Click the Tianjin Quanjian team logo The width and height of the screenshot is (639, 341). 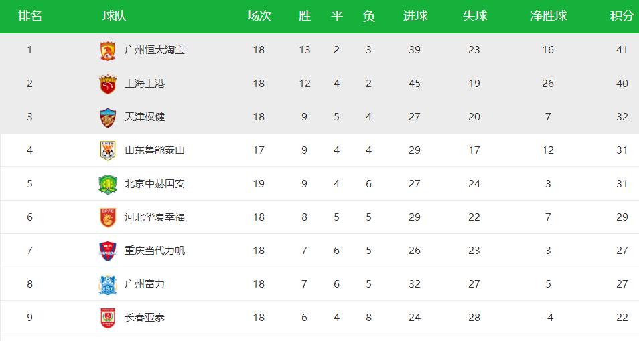(107, 117)
